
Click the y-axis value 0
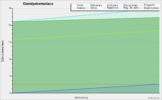tap(10, 93)
